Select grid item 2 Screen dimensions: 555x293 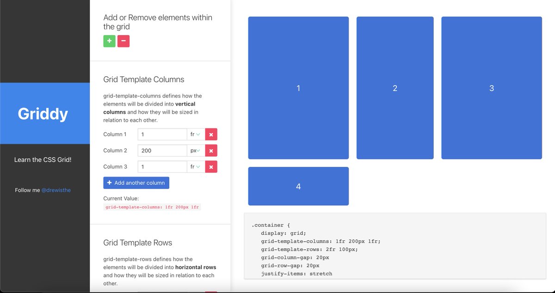coord(395,88)
